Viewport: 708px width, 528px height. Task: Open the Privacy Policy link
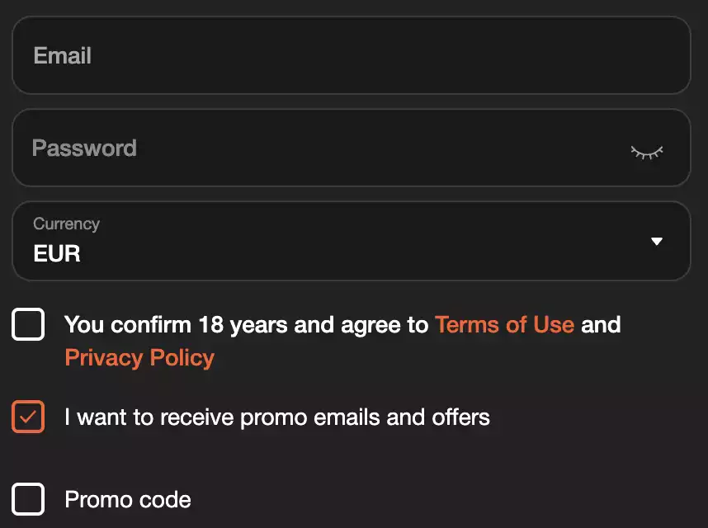[x=139, y=357]
